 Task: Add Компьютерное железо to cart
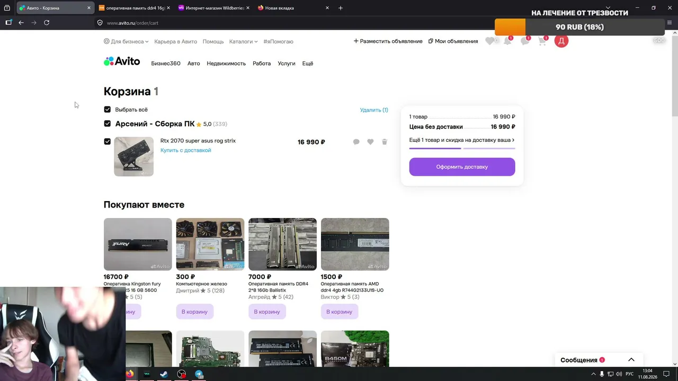click(194, 312)
